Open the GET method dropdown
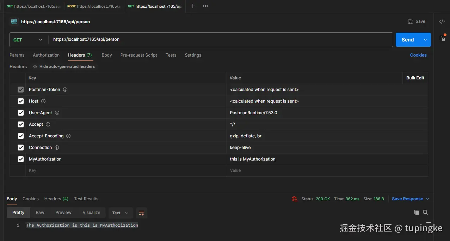The height and width of the screenshot is (241, 450). point(28,40)
